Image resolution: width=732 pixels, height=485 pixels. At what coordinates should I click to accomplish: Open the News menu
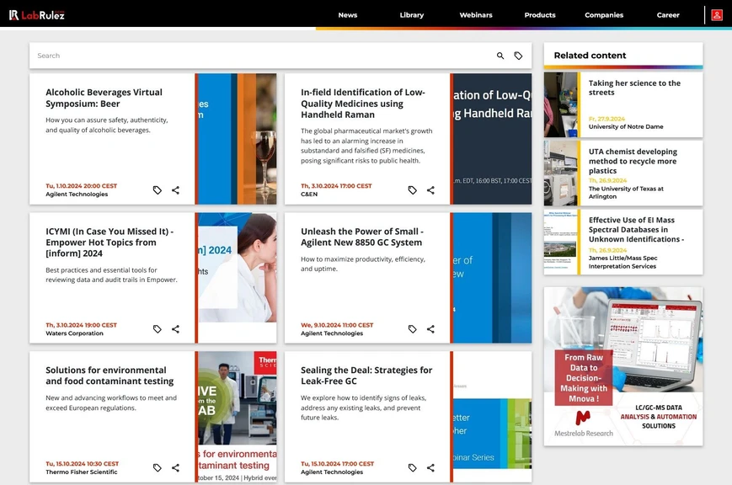[348, 15]
